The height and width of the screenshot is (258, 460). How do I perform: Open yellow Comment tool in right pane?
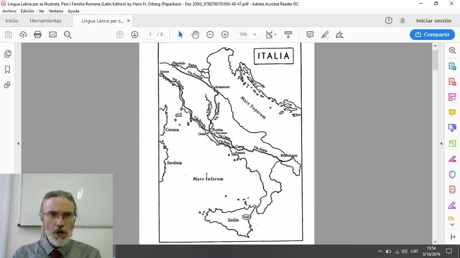(452, 112)
